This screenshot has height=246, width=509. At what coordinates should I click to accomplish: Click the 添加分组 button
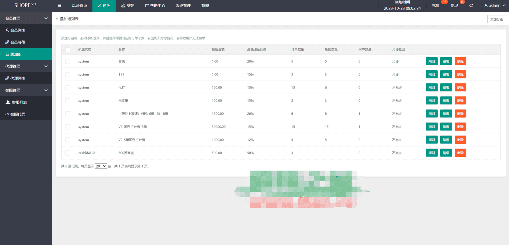pyautogui.click(x=496, y=19)
